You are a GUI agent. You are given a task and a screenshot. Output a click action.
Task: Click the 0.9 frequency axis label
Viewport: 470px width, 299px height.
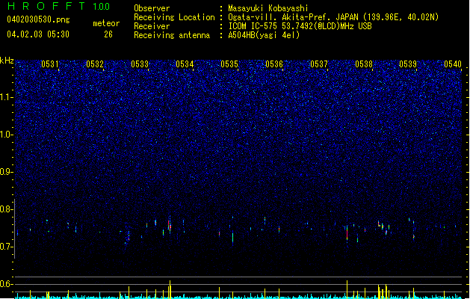(7, 172)
